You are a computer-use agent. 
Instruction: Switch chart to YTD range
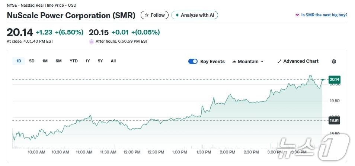click(x=74, y=61)
